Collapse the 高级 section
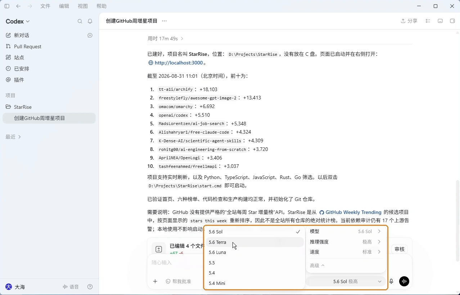Screen dimensions: 460x295 point(317,265)
